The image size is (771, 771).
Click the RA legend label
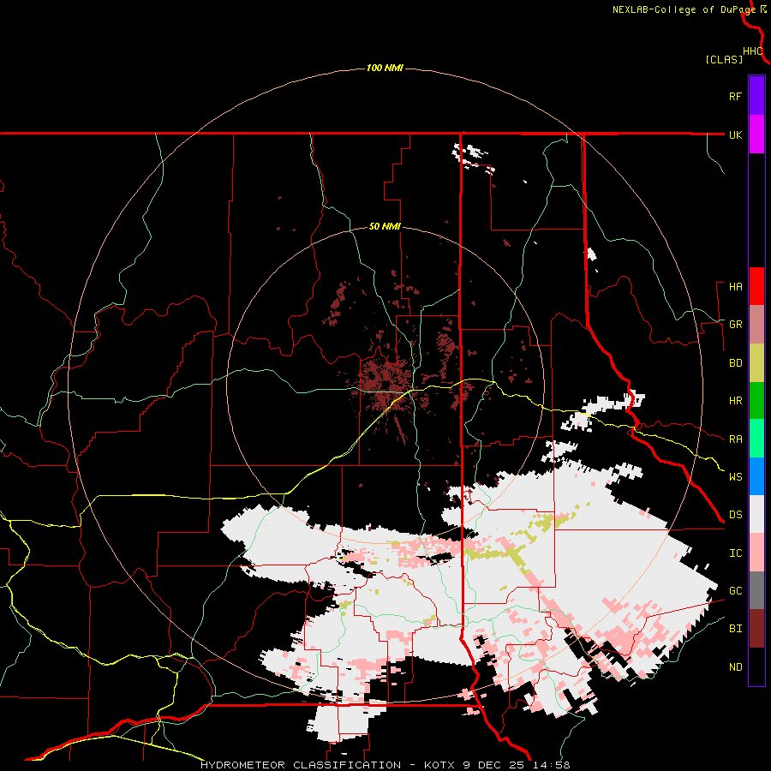[x=735, y=439]
